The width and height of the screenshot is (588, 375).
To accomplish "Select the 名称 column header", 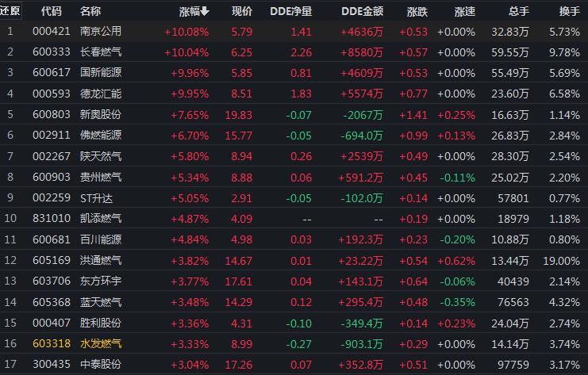I will coord(90,12).
